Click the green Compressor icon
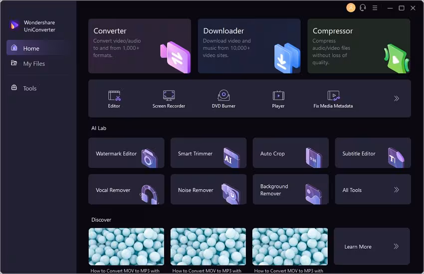This screenshot has width=424, height=274. pos(397,59)
